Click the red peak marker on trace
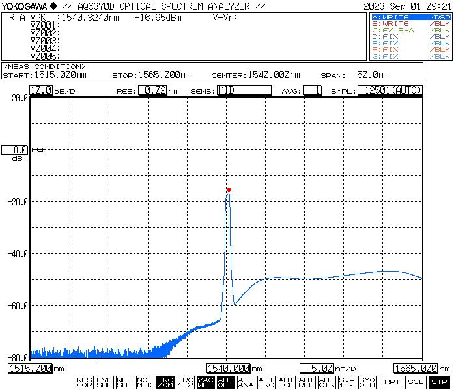456x390 pixels. tap(229, 190)
